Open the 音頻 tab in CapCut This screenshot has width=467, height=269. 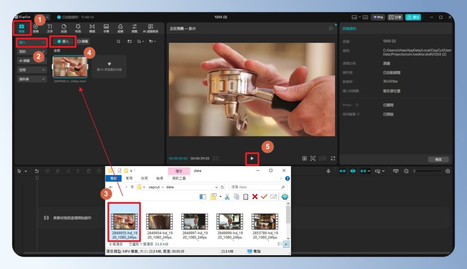35,28
